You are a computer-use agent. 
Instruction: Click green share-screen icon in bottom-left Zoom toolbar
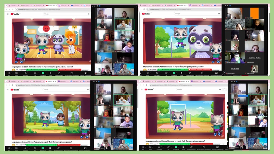(x=43, y=148)
